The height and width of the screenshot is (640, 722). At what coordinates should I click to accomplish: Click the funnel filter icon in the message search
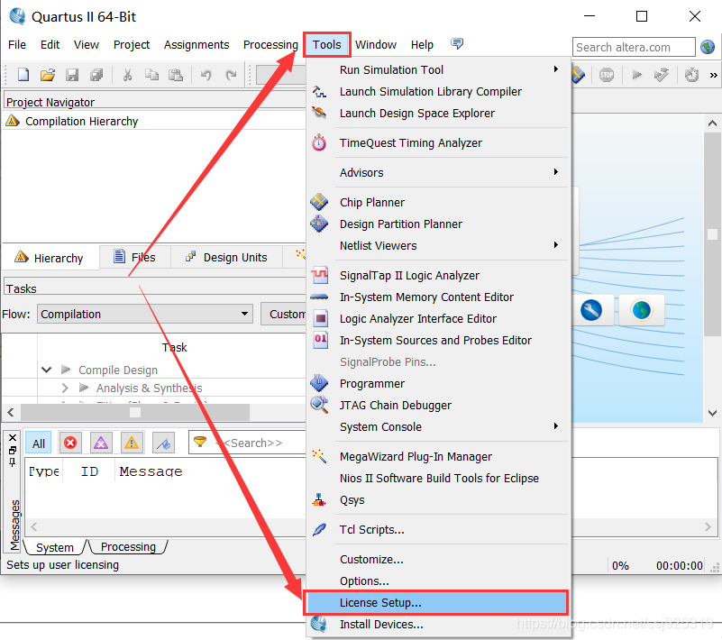(x=200, y=443)
